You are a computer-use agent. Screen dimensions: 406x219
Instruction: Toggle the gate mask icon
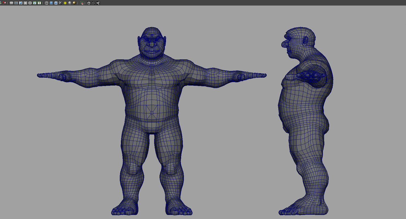(25, 3)
